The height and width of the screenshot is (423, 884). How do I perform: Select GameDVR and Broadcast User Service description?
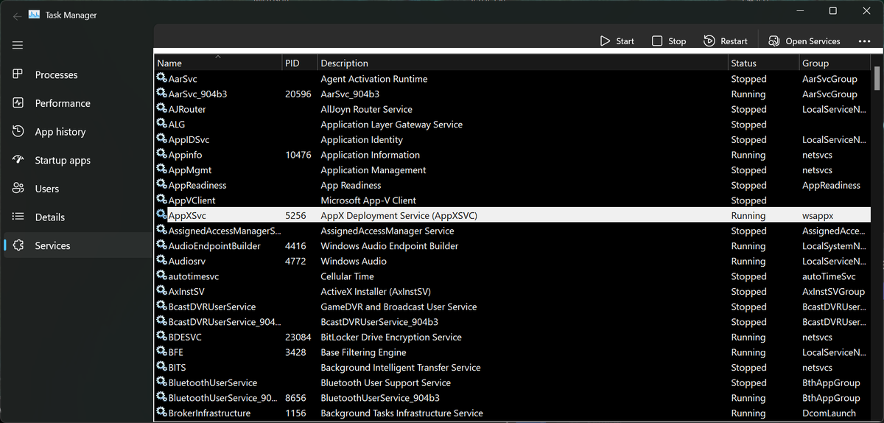click(x=399, y=307)
